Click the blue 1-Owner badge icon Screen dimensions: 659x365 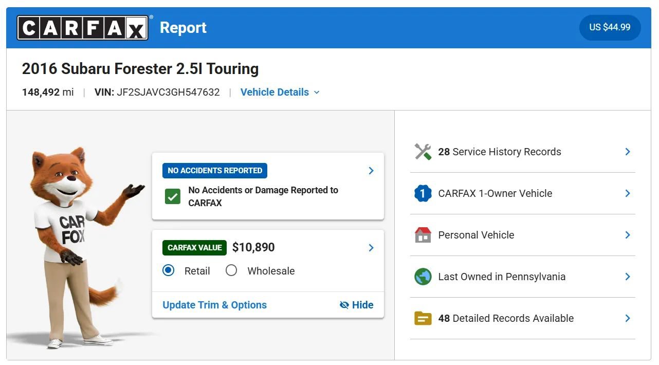tap(423, 193)
